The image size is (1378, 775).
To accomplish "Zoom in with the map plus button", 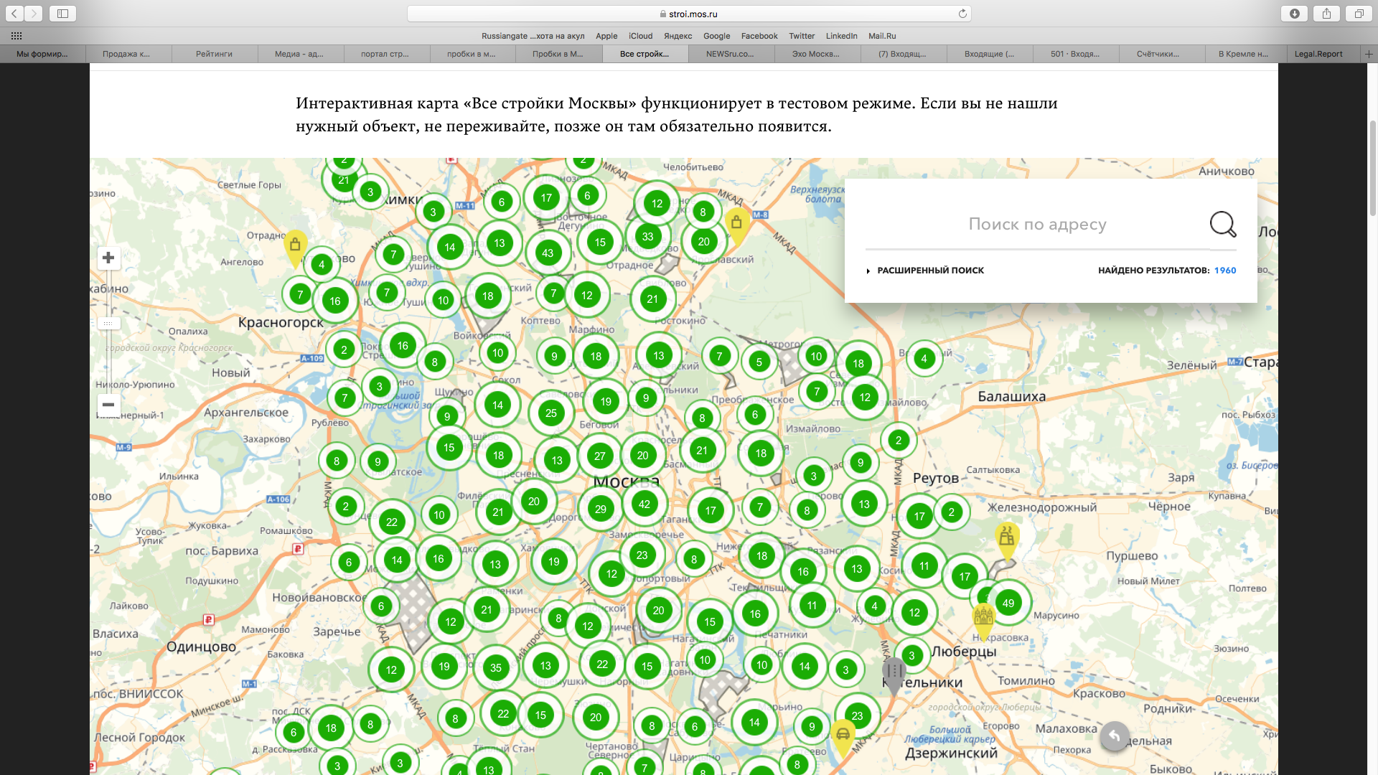I will [x=108, y=258].
